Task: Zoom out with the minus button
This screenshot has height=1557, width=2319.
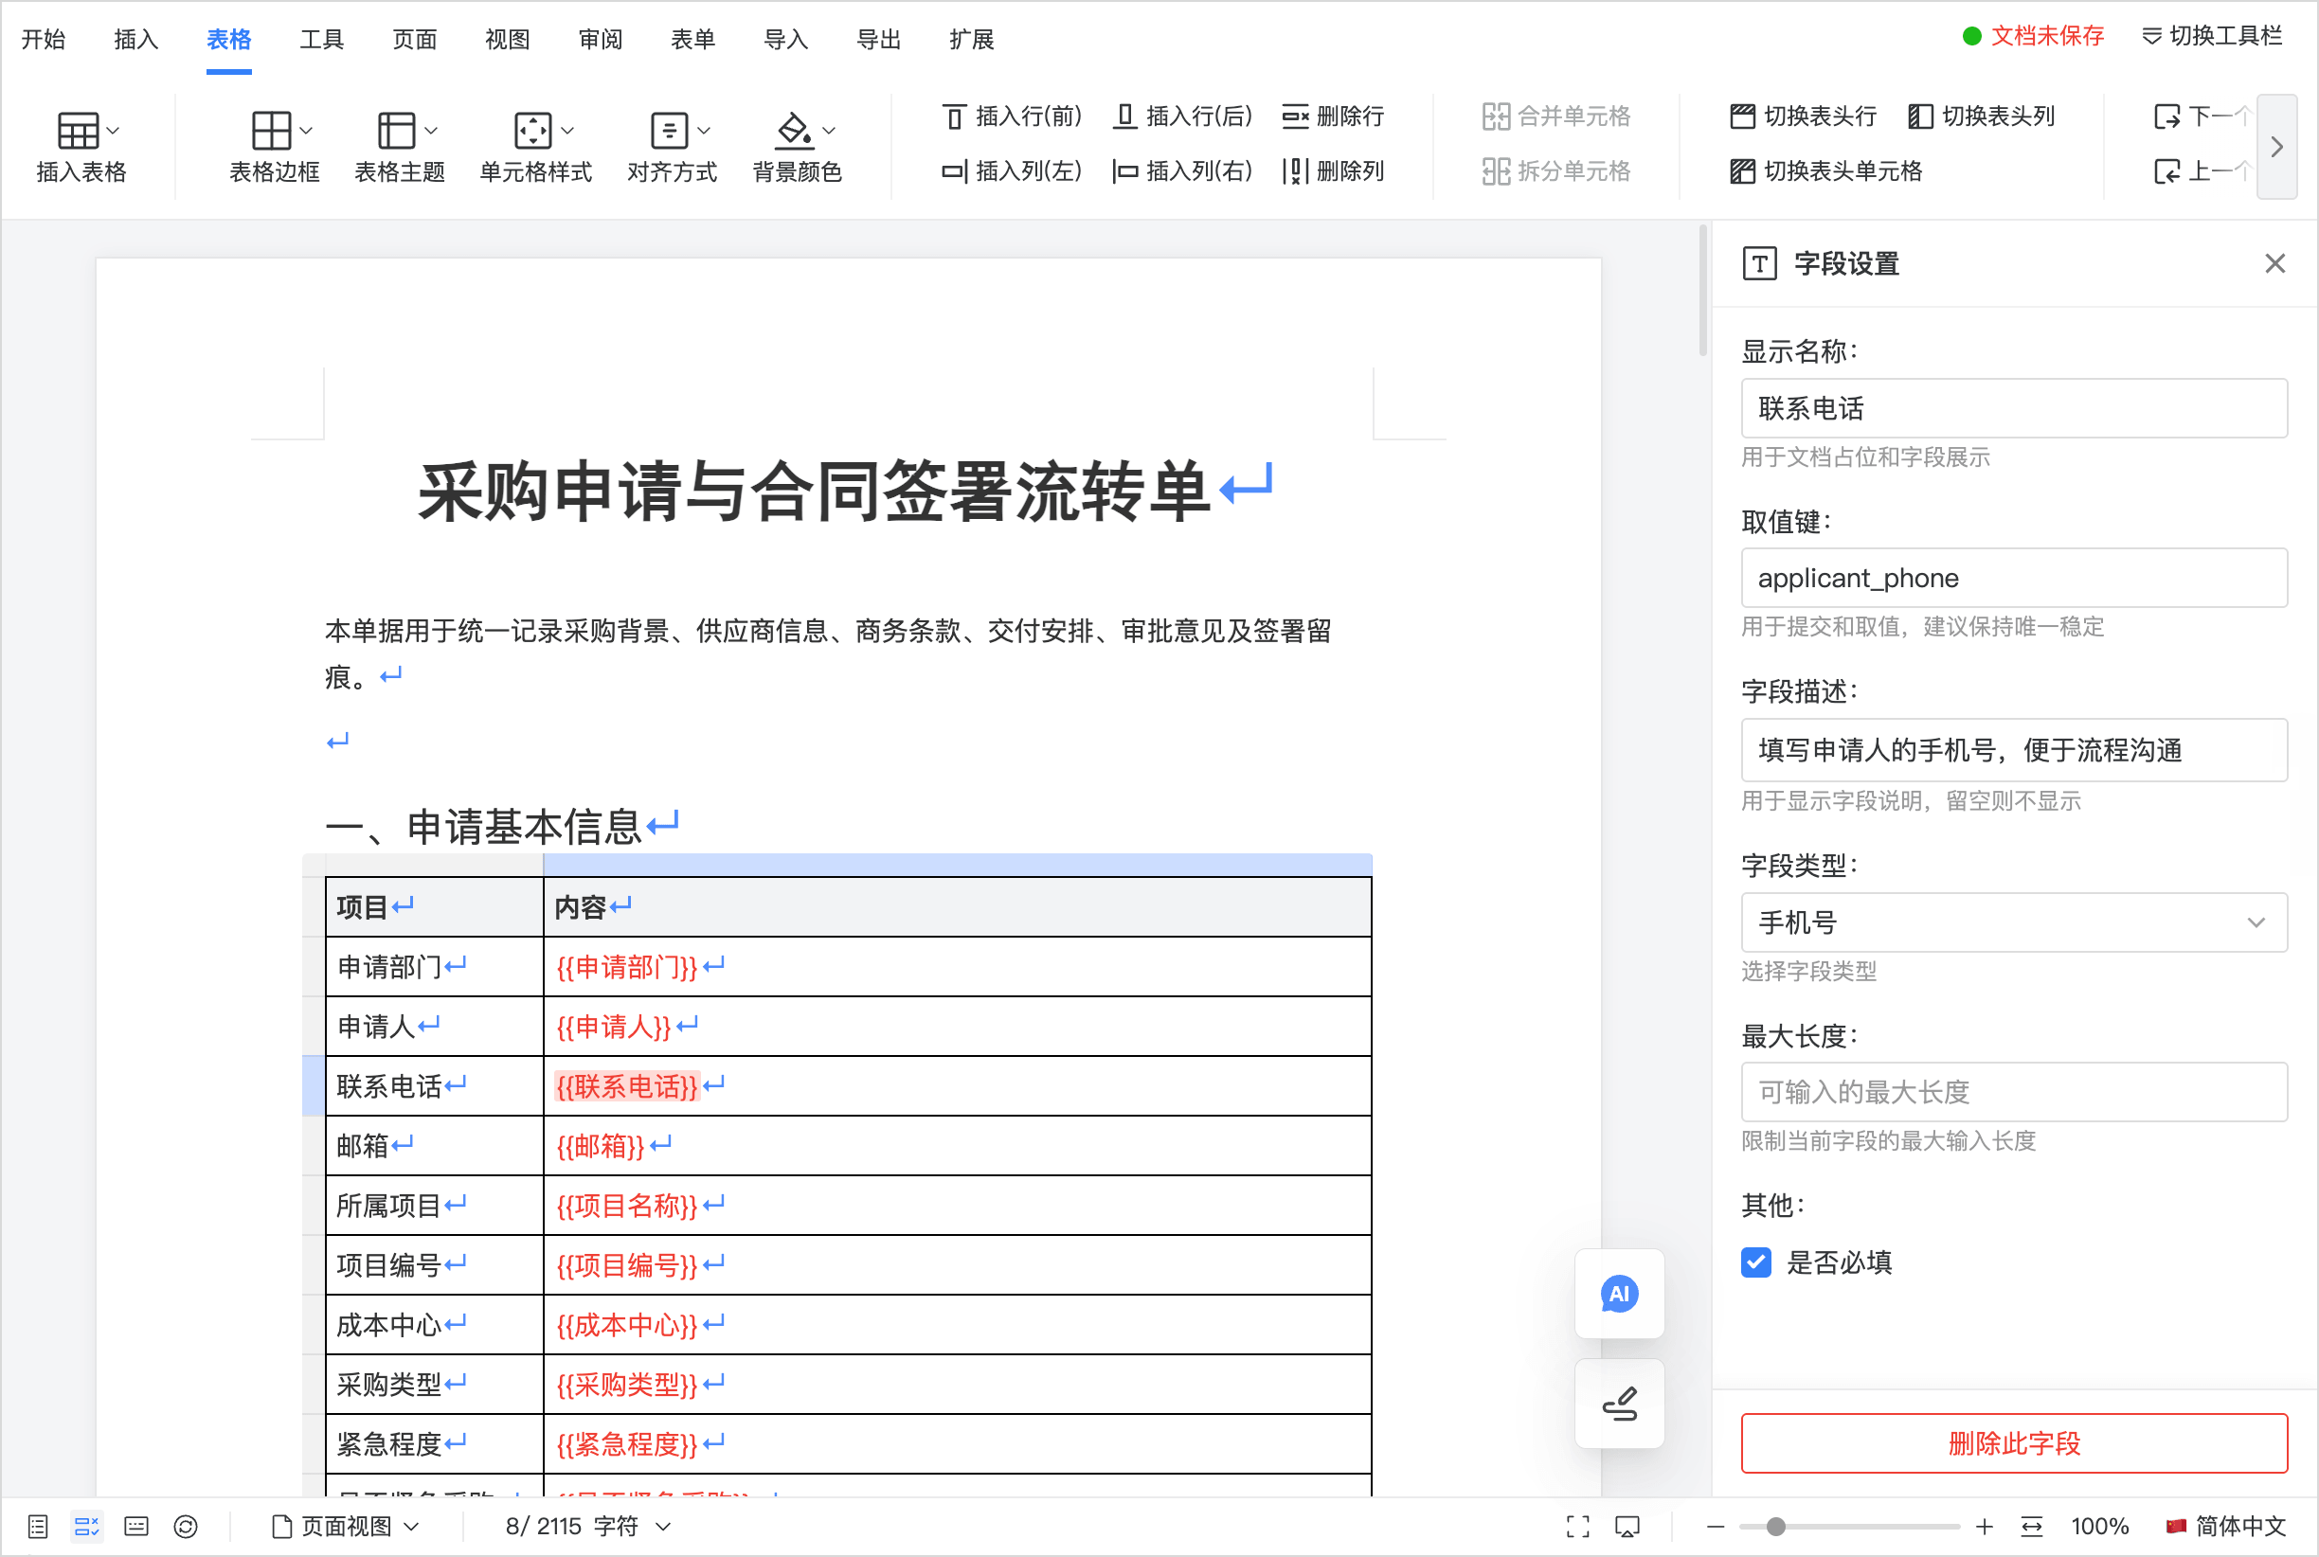Action: [1716, 1526]
